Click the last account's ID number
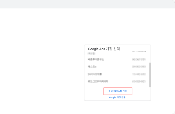The width and height of the screenshot is (175, 114). pyautogui.click(x=139, y=81)
